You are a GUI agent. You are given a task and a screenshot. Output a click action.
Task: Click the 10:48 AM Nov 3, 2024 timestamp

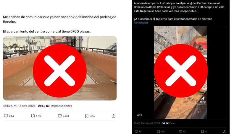pos(147,123)
